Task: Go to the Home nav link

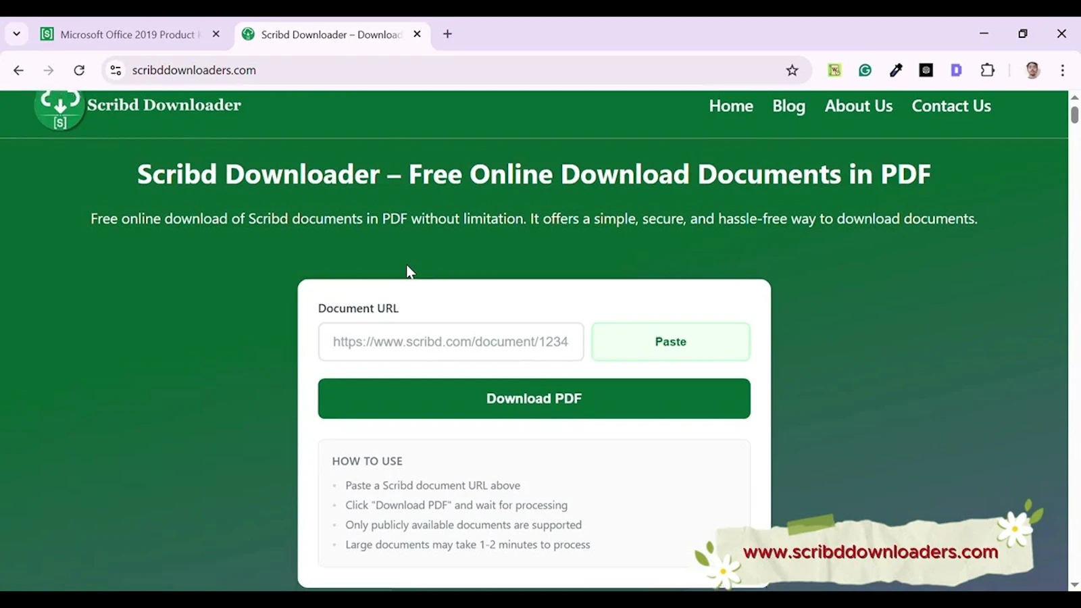Action: pyautogui.click(x=731, y=106)
